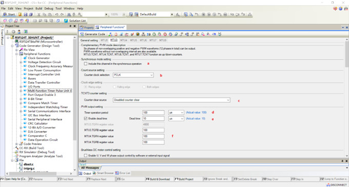Click the Find binoculars icon
349x187 pixels.
point(69,14)
